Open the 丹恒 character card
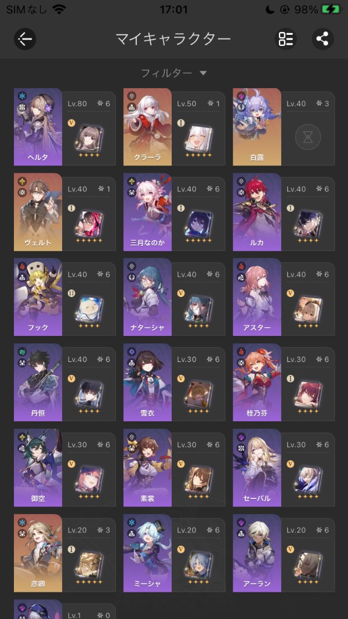 [65, 382]
